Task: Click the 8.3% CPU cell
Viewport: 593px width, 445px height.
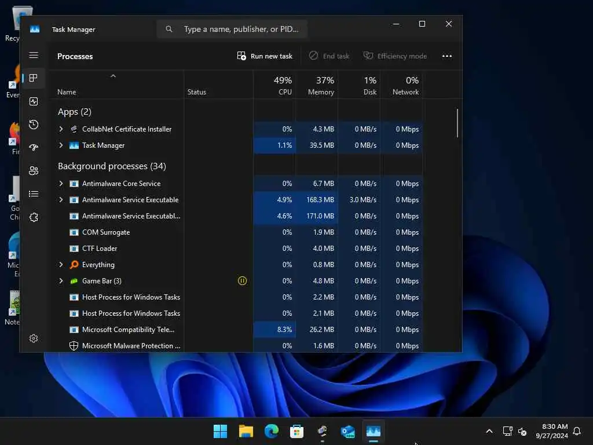Action: click(x=274, y=330)
